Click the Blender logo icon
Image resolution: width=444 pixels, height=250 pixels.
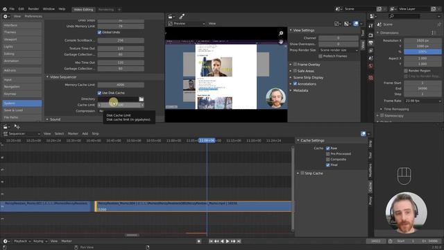tap(5, 9)
